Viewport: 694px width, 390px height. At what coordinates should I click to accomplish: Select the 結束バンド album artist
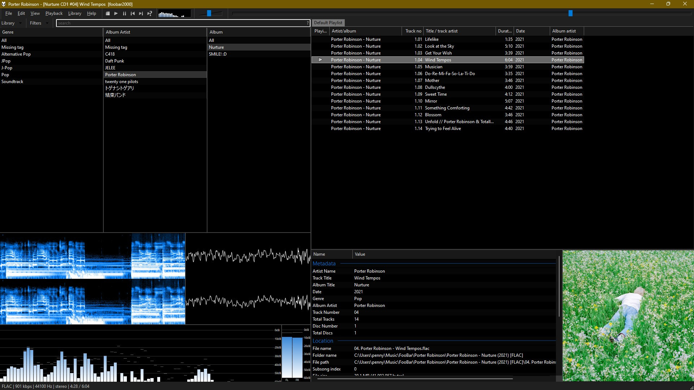(155, 95)
